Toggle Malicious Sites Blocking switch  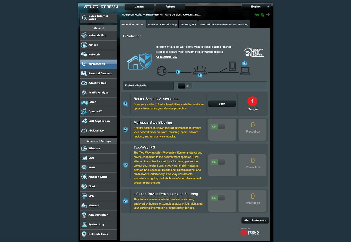[x=218, y=126]
